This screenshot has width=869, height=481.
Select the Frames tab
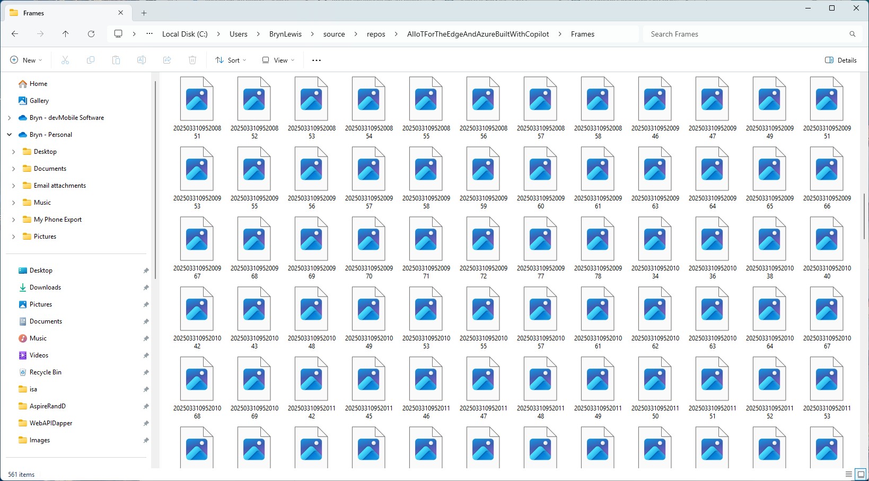64,13
